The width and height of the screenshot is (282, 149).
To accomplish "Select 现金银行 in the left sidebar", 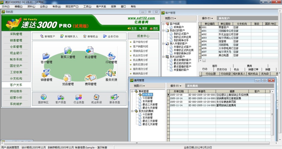I will point(16,53).
